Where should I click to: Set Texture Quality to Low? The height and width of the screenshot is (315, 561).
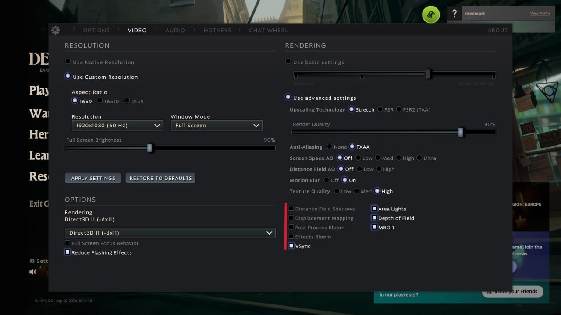pyautogui.click(x=337, y=191)
